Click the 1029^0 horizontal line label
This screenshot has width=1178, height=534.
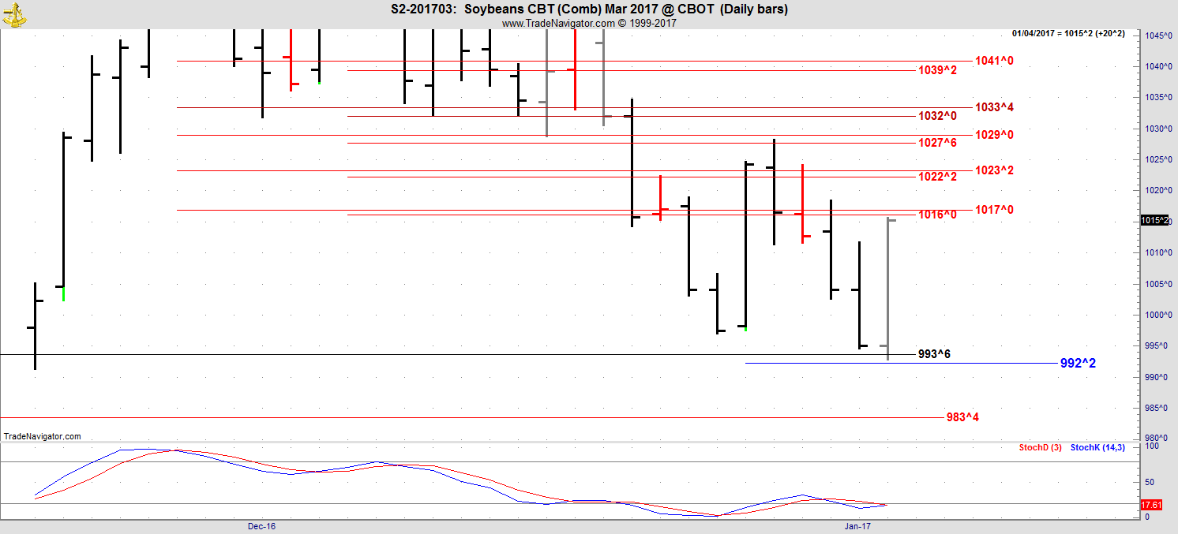point(993,135)
